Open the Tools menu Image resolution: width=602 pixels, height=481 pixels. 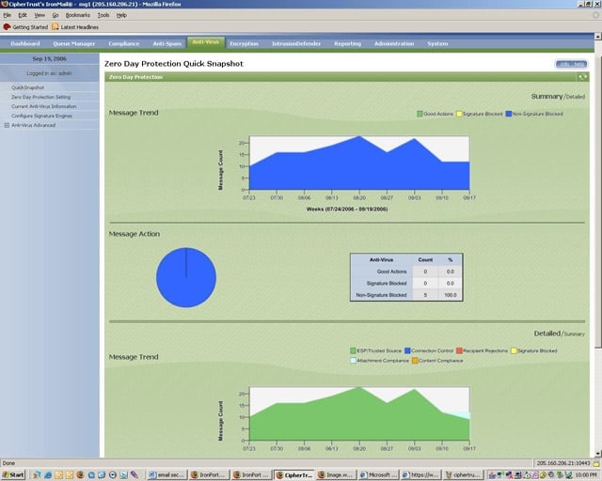(103, 15)
